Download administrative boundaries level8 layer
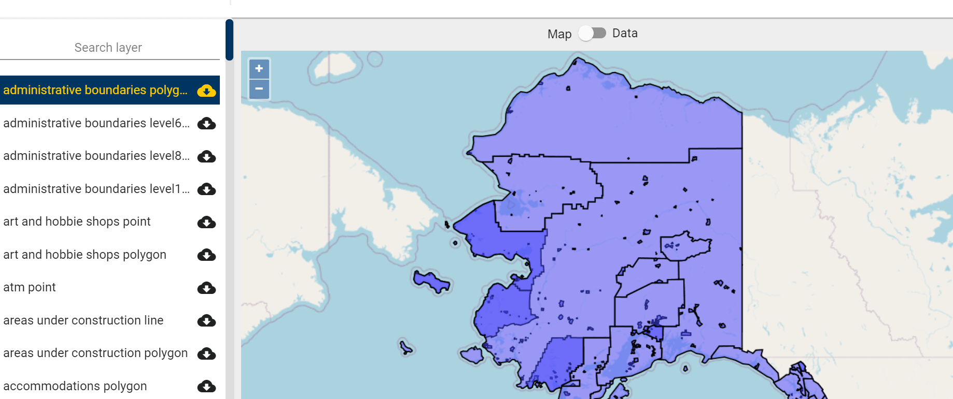 206,156
